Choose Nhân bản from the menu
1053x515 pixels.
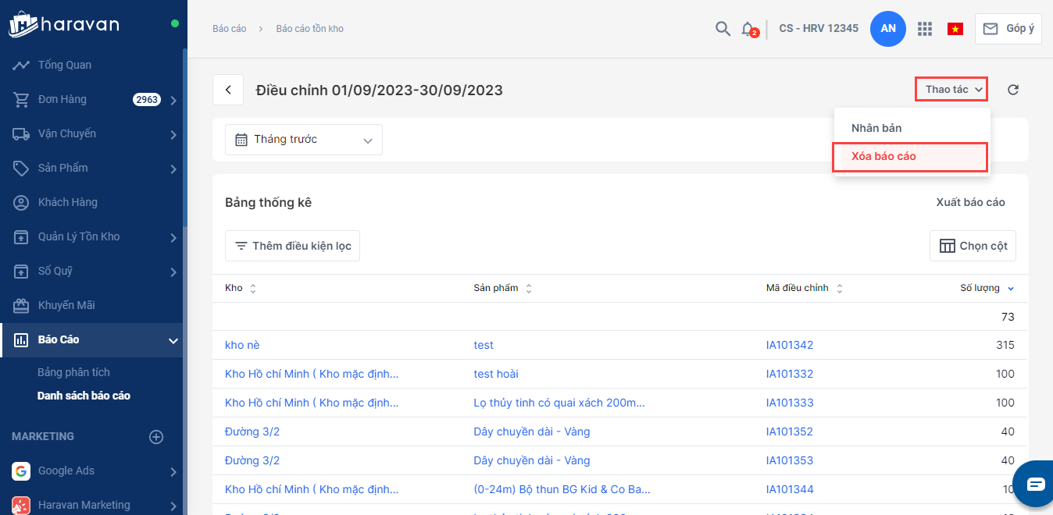click(x=876, y=128)
